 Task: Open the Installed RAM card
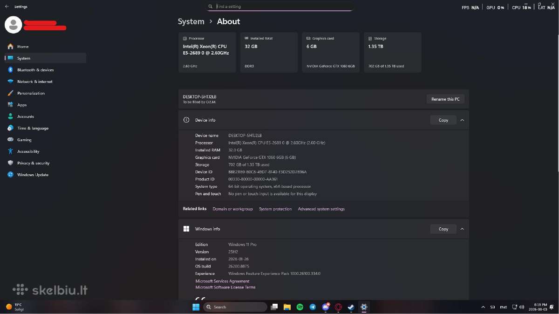click(269, 52)
